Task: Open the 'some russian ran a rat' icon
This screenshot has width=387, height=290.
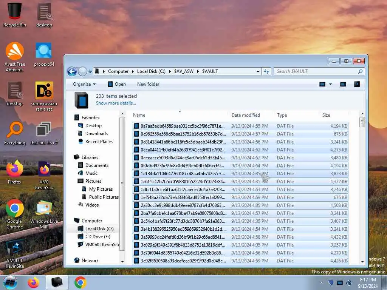Action: tap(44, 96)
